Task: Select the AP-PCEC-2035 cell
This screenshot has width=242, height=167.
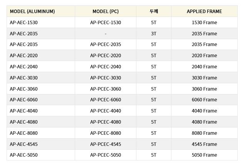Action: click(106, 45)
